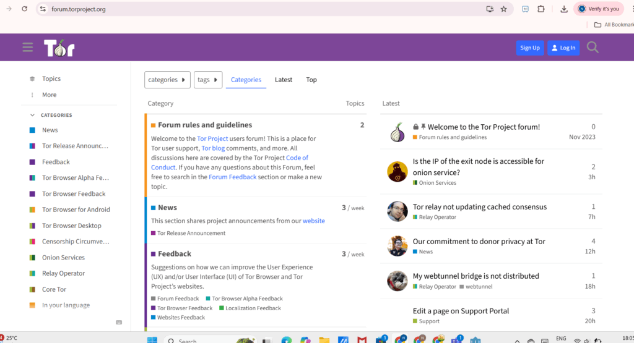Open the Feedback category heading
Image resolution: width=634 pixels, height=343 pixels.
(x=175, y=254)
